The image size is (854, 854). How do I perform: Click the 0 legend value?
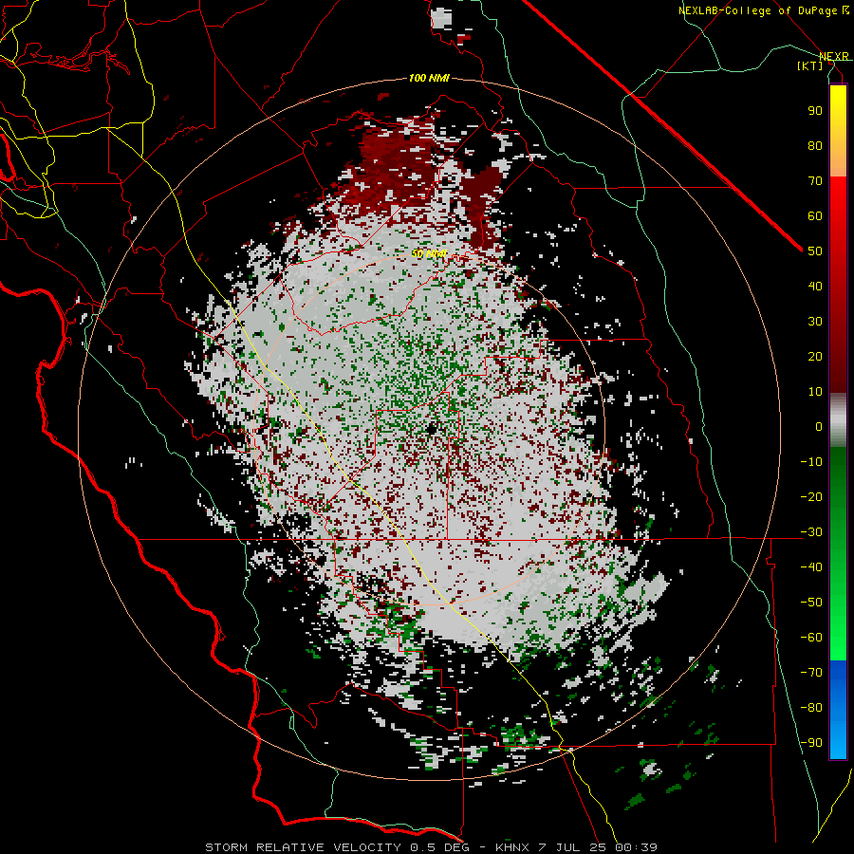point(819,426)
